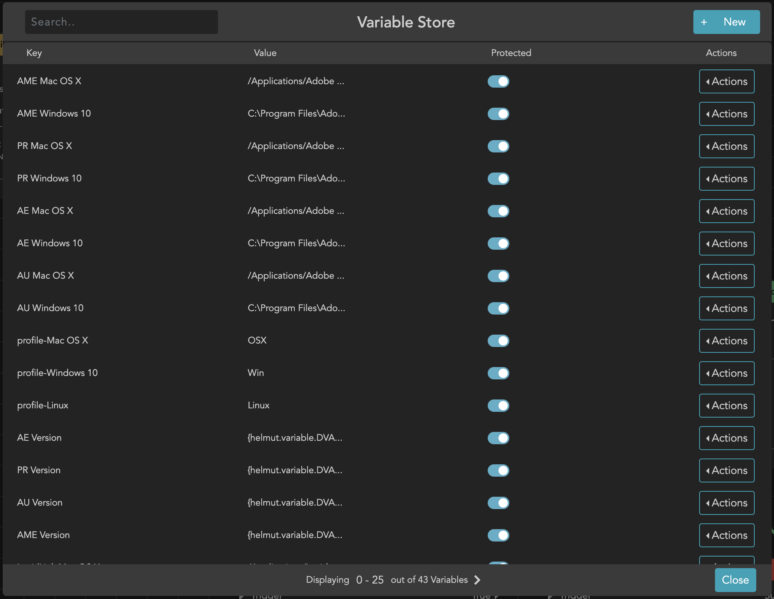
Task: Turn off protection for AU Version
Action: point(498,503)
